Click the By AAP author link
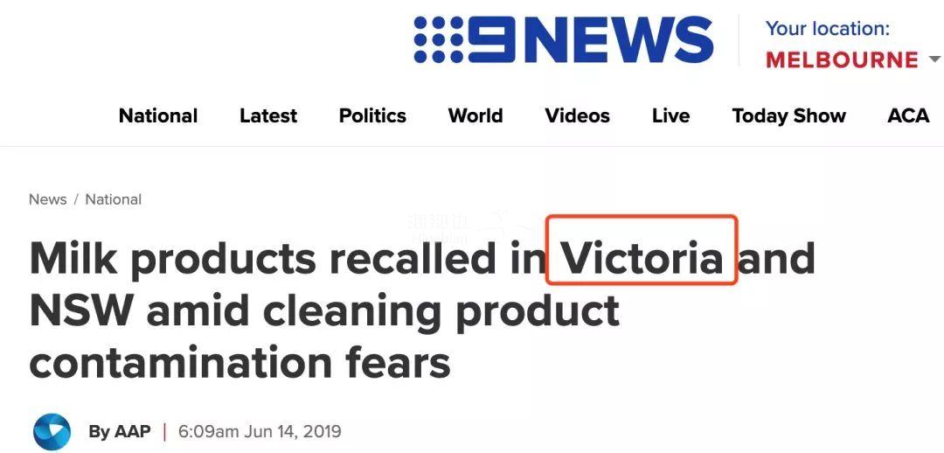The image size is (944, 453). click(119, 431)
